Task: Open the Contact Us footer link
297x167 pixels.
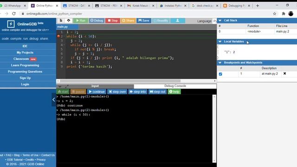Action: [x=48, y=155]
